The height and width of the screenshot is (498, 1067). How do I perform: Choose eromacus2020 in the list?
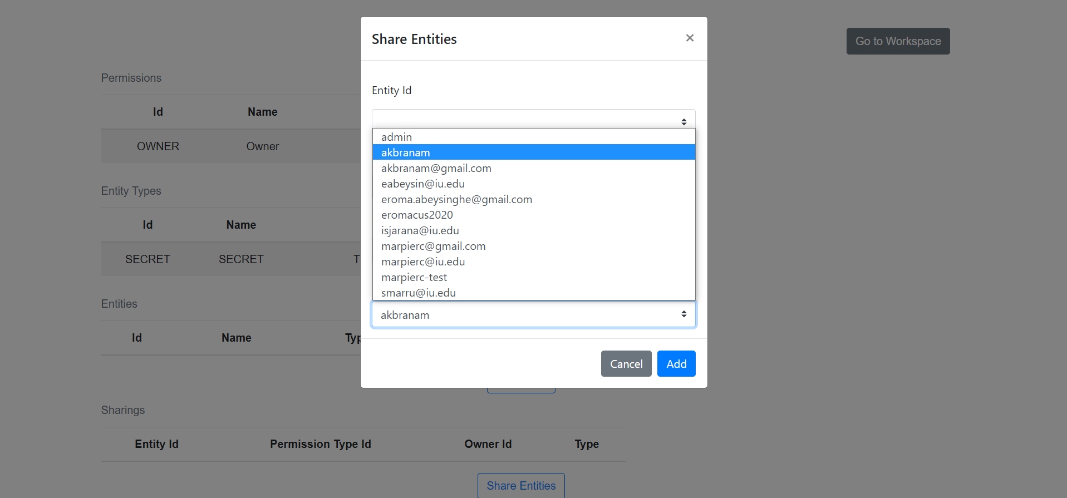(x=533, y=215)
